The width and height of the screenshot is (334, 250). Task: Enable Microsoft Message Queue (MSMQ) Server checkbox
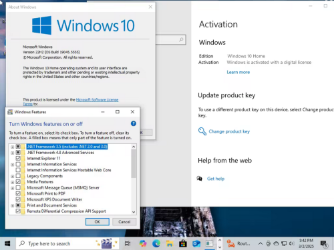tap(18, 188)
